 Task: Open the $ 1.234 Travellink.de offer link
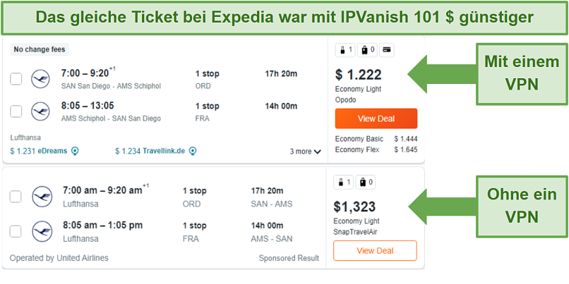click(150, 151)
